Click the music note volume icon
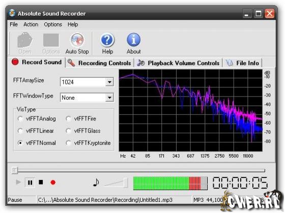The width and height of the screenshot is (285, 213). [x=96, y=182]
